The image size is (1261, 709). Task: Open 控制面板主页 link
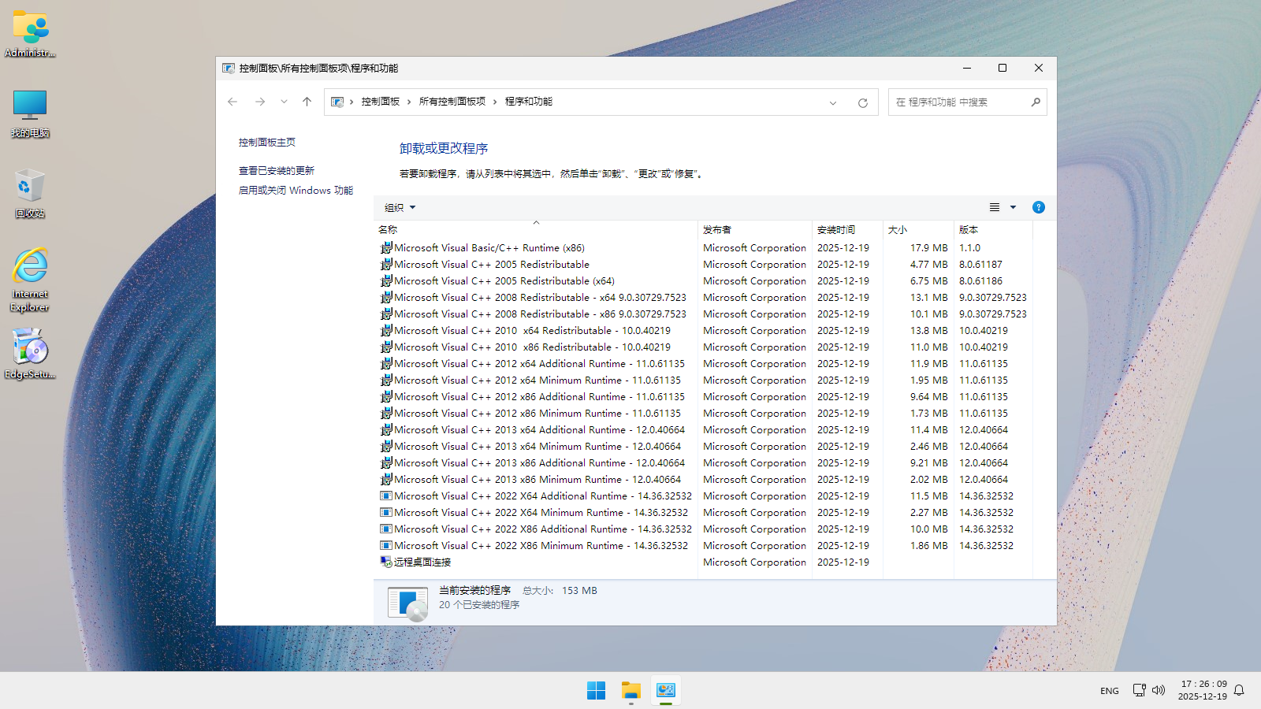(267, 143)
